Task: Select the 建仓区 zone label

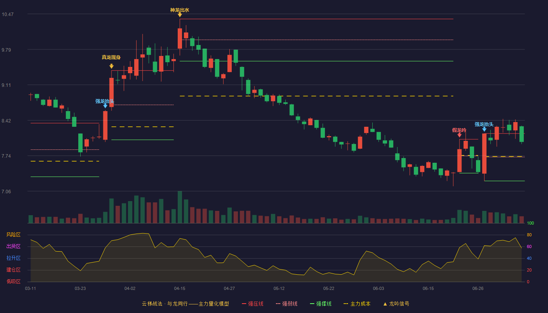Action: point(13,270)
